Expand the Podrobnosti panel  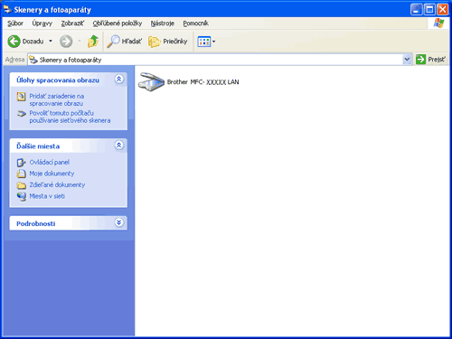(119, 222)
